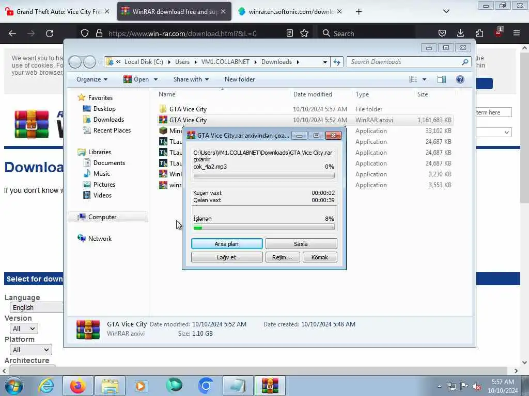Click Kömək help button
The image size is (529, 396).
click(x=319, y=257)
